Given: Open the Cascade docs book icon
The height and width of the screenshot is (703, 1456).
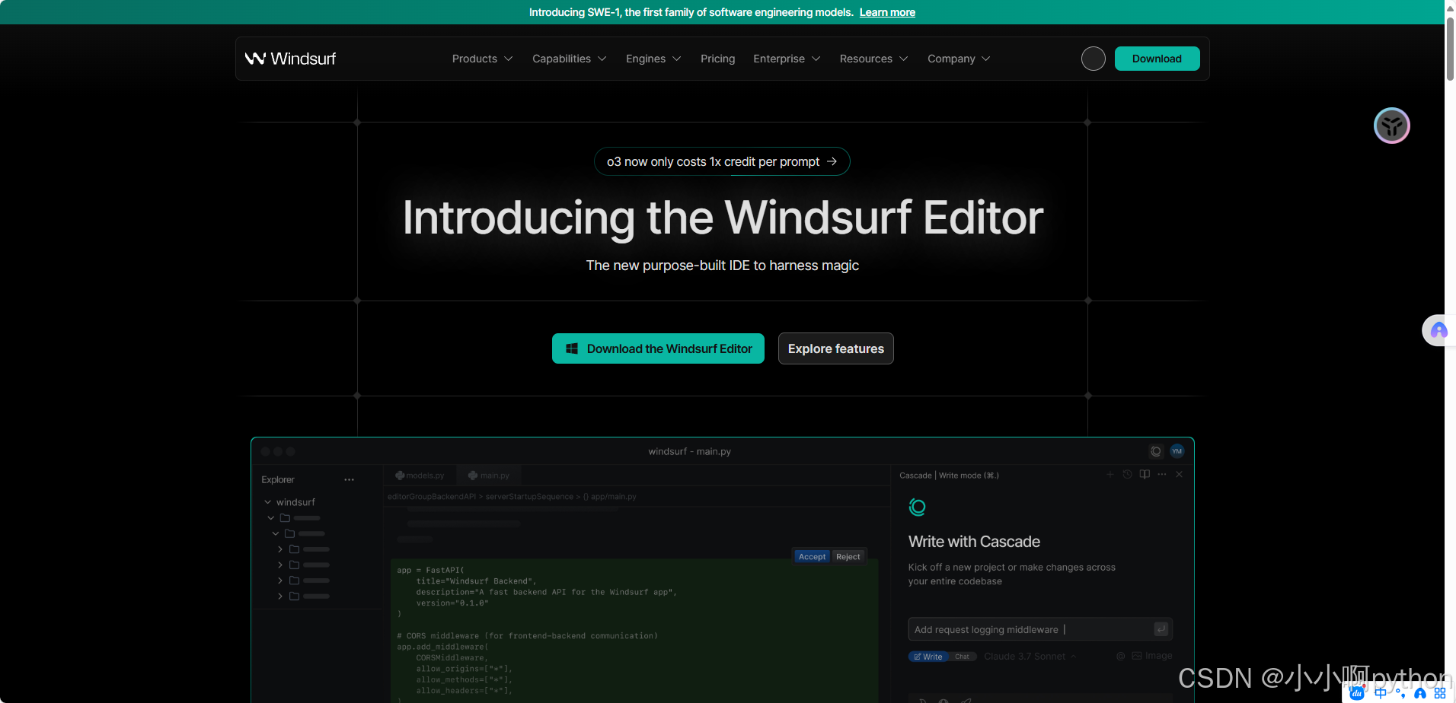Looking at the screenshot, I should point(1145,474).
